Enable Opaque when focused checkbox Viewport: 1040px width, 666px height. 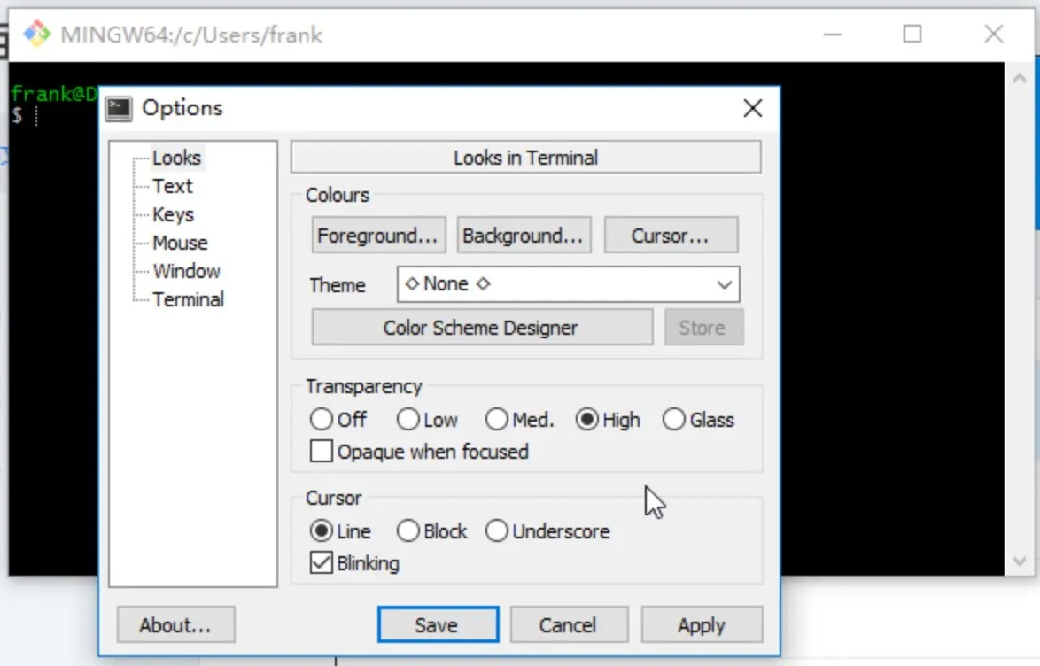click(321, 452)
